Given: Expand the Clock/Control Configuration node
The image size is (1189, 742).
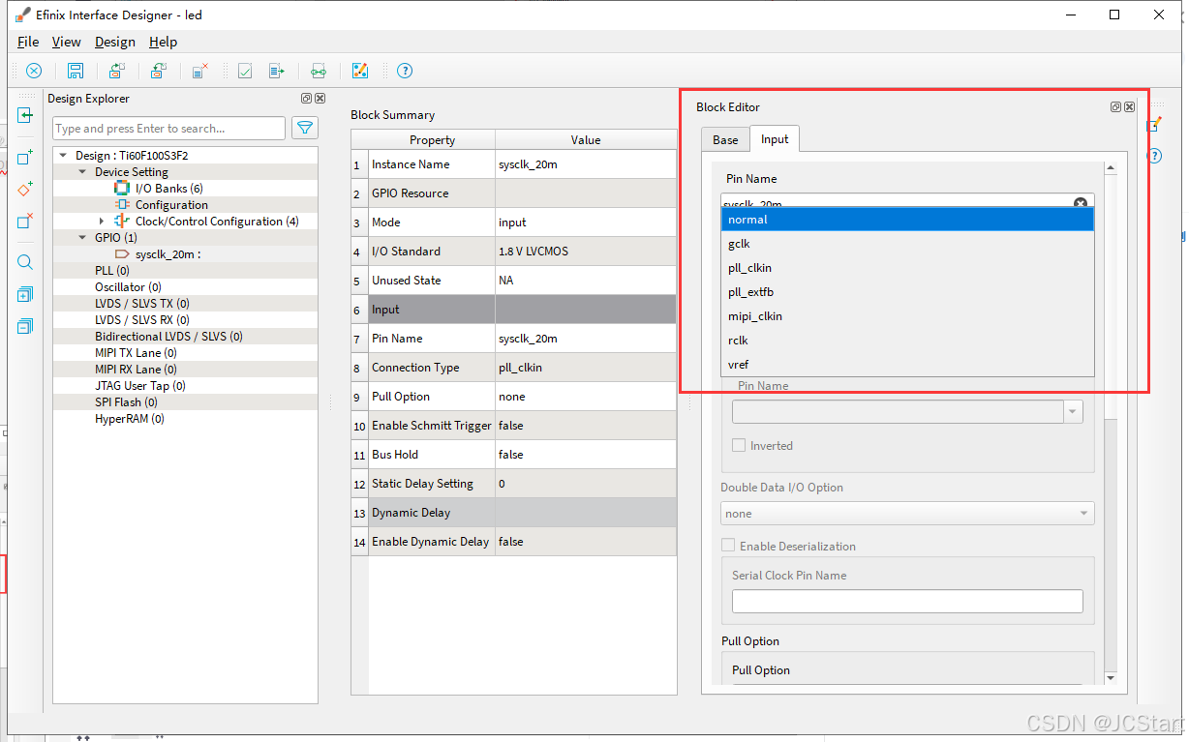Looking at the screenshot, I should tap(102, 222).
